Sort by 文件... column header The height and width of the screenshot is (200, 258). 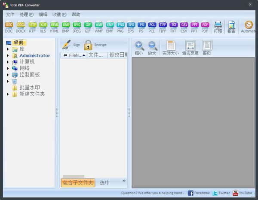97,55
